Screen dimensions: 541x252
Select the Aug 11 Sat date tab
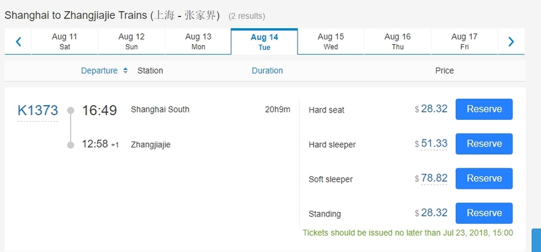pos(65,41)
